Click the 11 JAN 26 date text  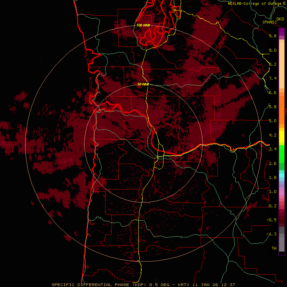click(x=205, y=285)
